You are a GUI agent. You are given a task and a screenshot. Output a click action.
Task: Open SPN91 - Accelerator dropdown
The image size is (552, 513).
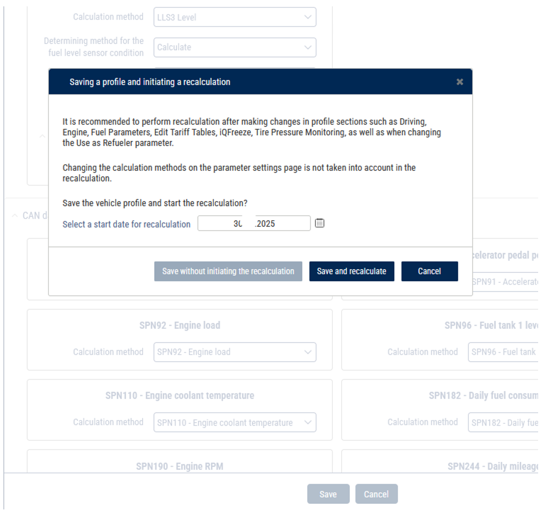tap(505, 282)
